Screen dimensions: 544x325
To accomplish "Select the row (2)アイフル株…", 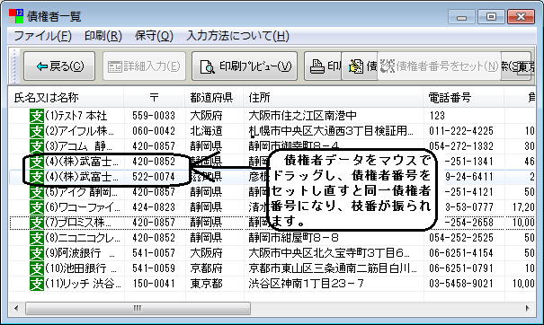I will click(x=272, y=131).
